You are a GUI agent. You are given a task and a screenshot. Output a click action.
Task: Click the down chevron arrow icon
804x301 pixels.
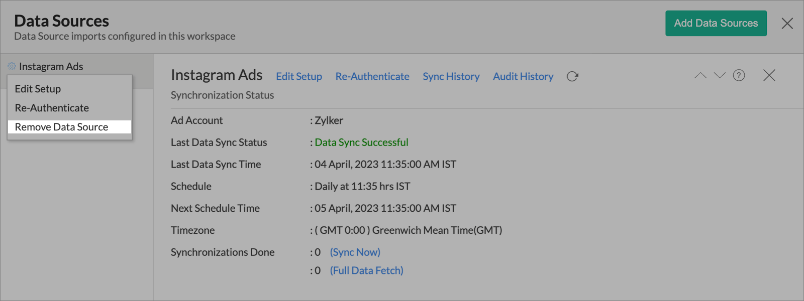(720, 76)
